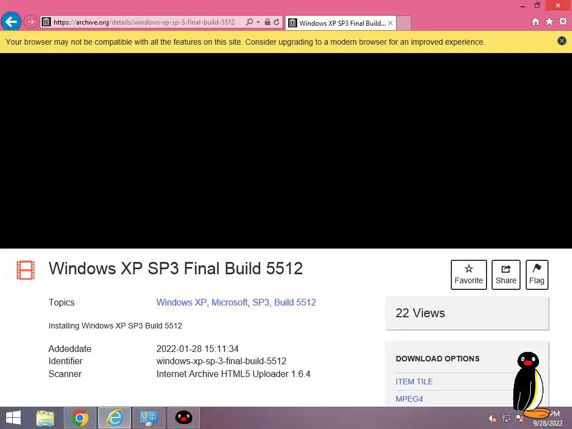Image resolution: width=572 pixels, height=429 pixels.
Task: Click the network tray icon
Action: tap(506, 418)
